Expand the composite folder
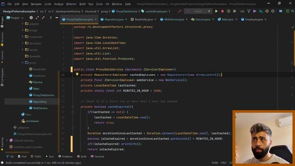This screenshot has width=295, height=166. pos(23,37)
